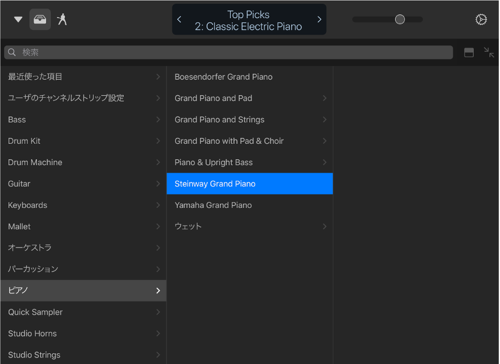The height and width of the screenshot is (364, 500).
Task: Expand chevron beside Grand Piano and Pad
Action: pyautogui.click(x=324, y=98)
